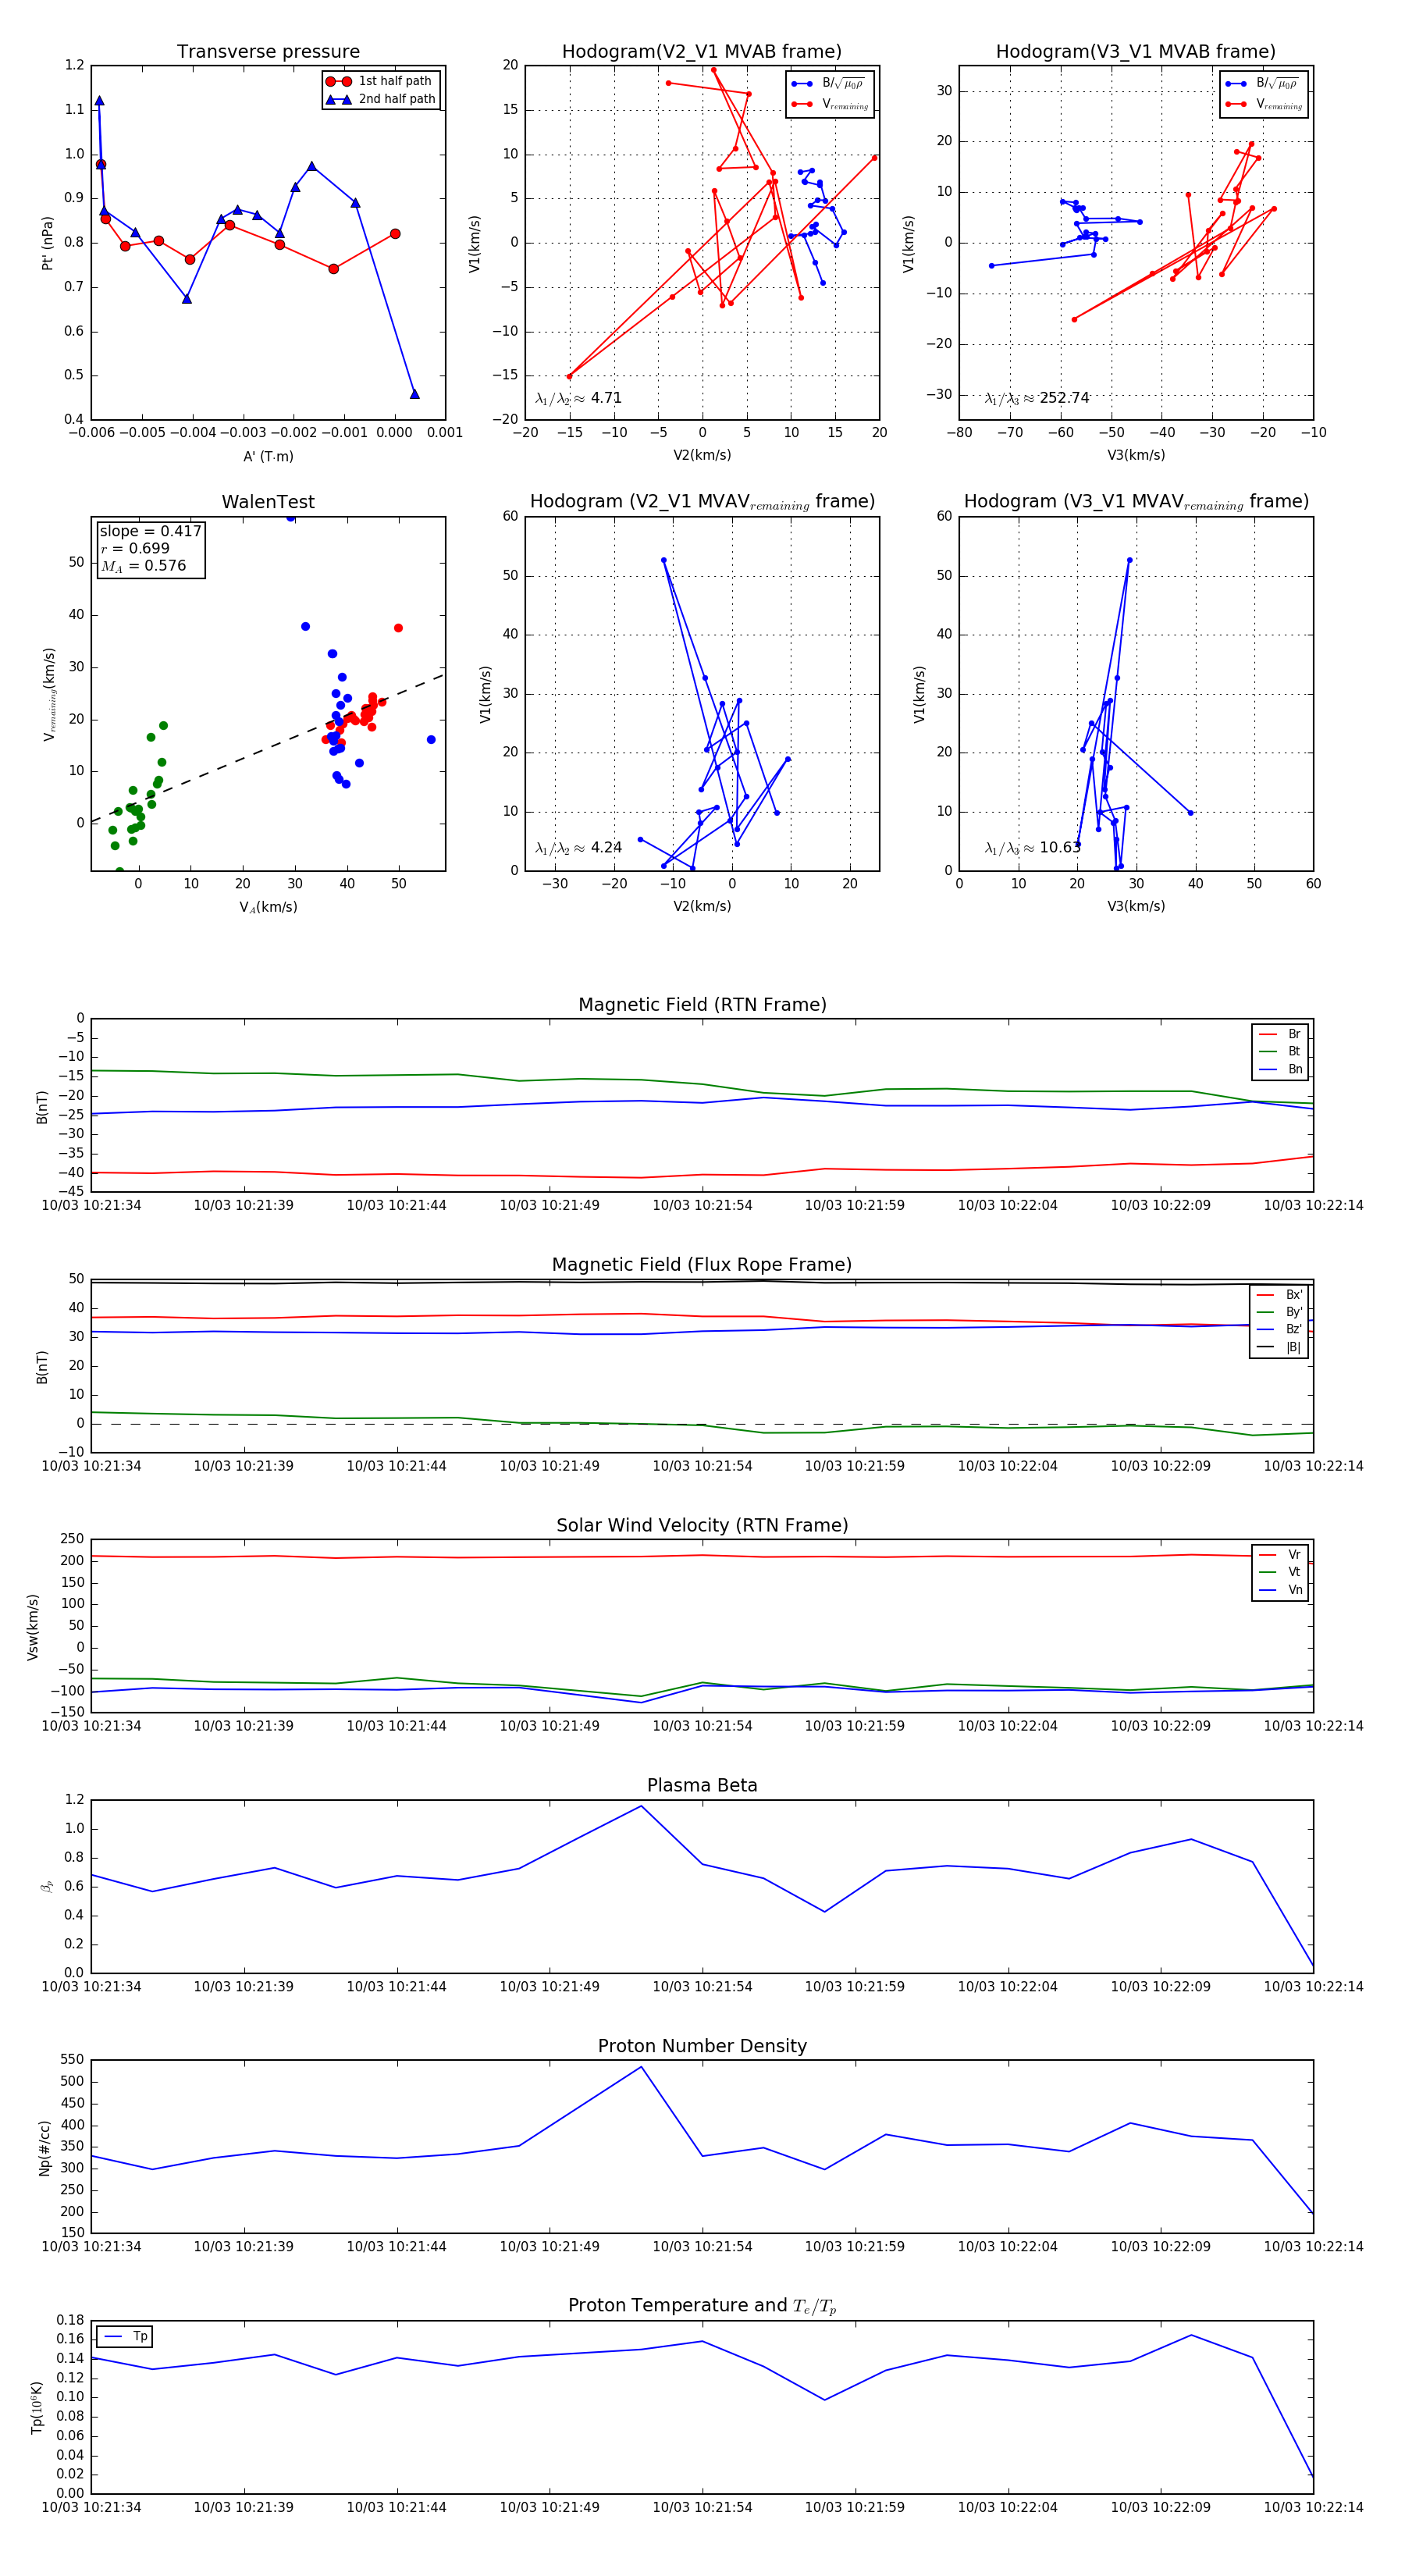Click the "WalenTest" plot title
The height and width of the screenshot is (2576, 1405).
coord(268,502)
